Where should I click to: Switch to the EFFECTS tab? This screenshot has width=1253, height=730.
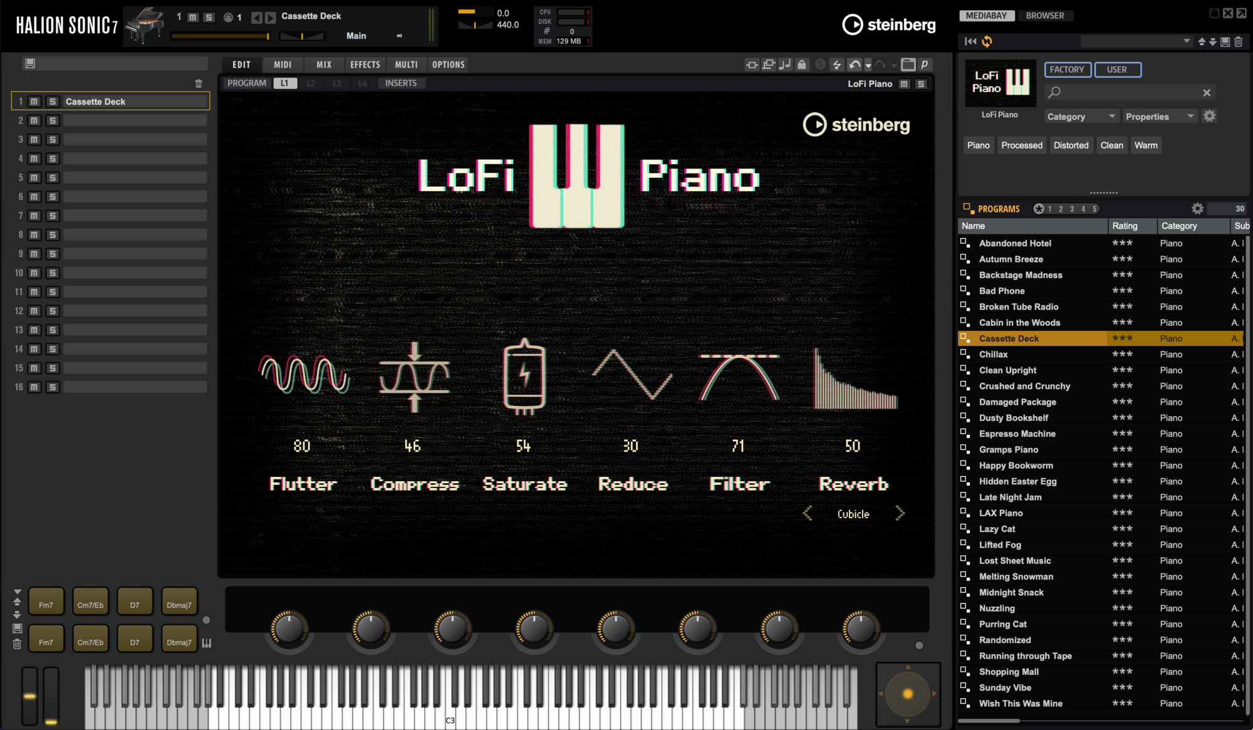point(365,64)
